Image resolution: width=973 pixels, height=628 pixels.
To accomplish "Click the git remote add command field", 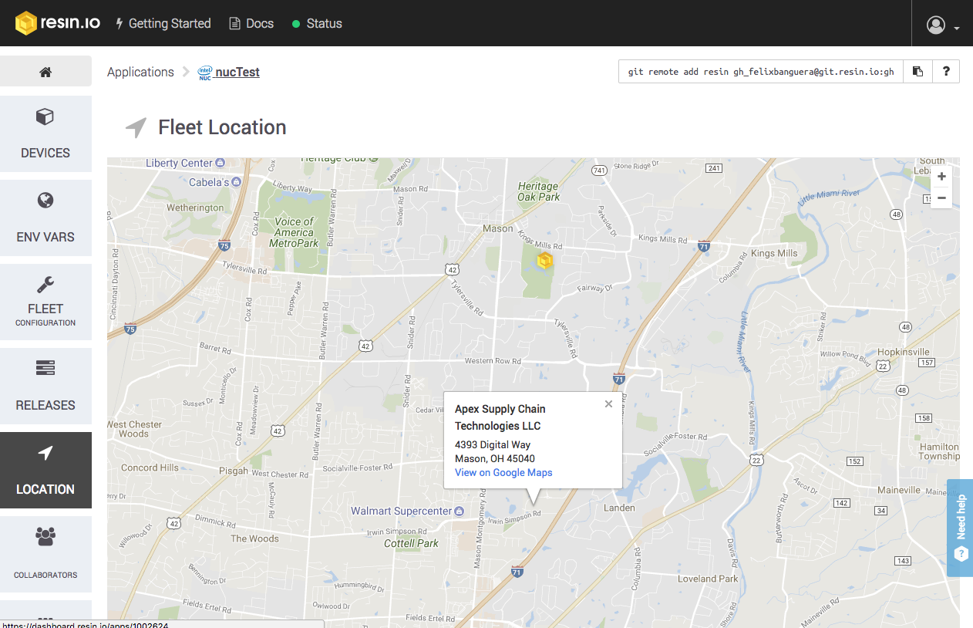I will pos(761,72).
